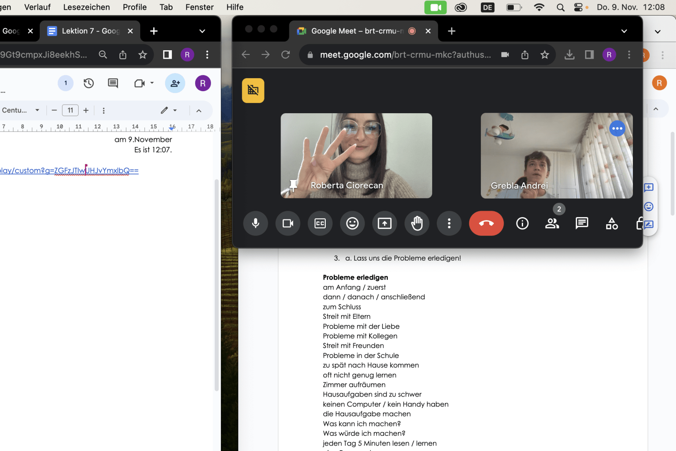Switch to the Google Meet tab

(357, 31)
